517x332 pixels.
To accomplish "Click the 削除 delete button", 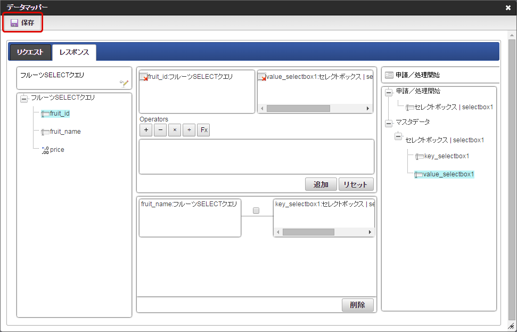I will 358,305.
